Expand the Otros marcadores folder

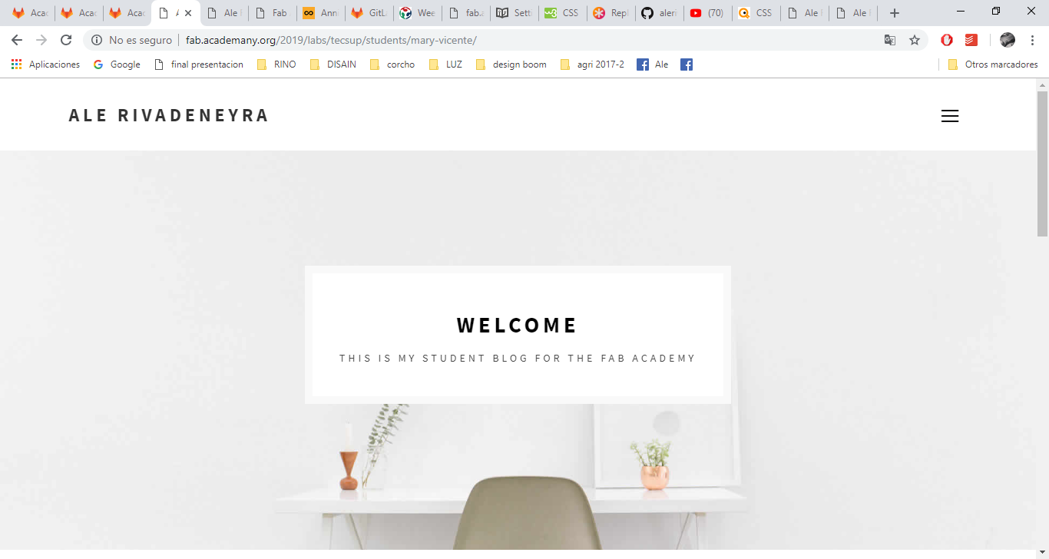click(993, 64)
